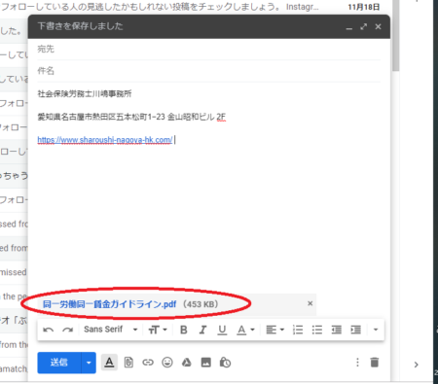Insert a link using chain icon

pyautogui.click(x=148, y=363)
